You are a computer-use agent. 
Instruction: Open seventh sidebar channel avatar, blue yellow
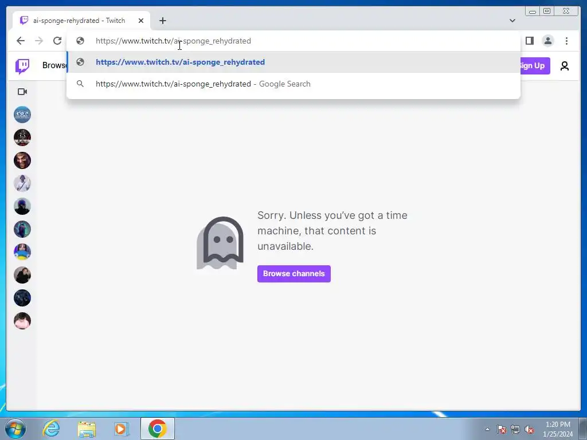pyautogui.click(x=22, y=252)
